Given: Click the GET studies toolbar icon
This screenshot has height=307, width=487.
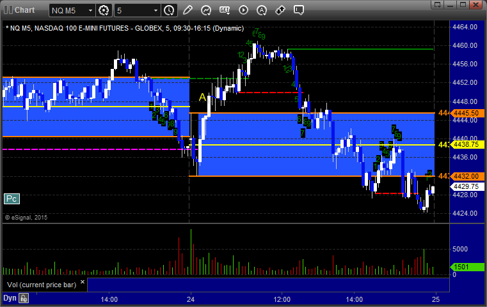Looking at the screenshot, I should tap(225, 10).
